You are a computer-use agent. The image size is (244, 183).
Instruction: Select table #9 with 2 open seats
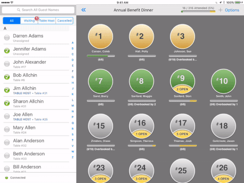pos(183,81)
